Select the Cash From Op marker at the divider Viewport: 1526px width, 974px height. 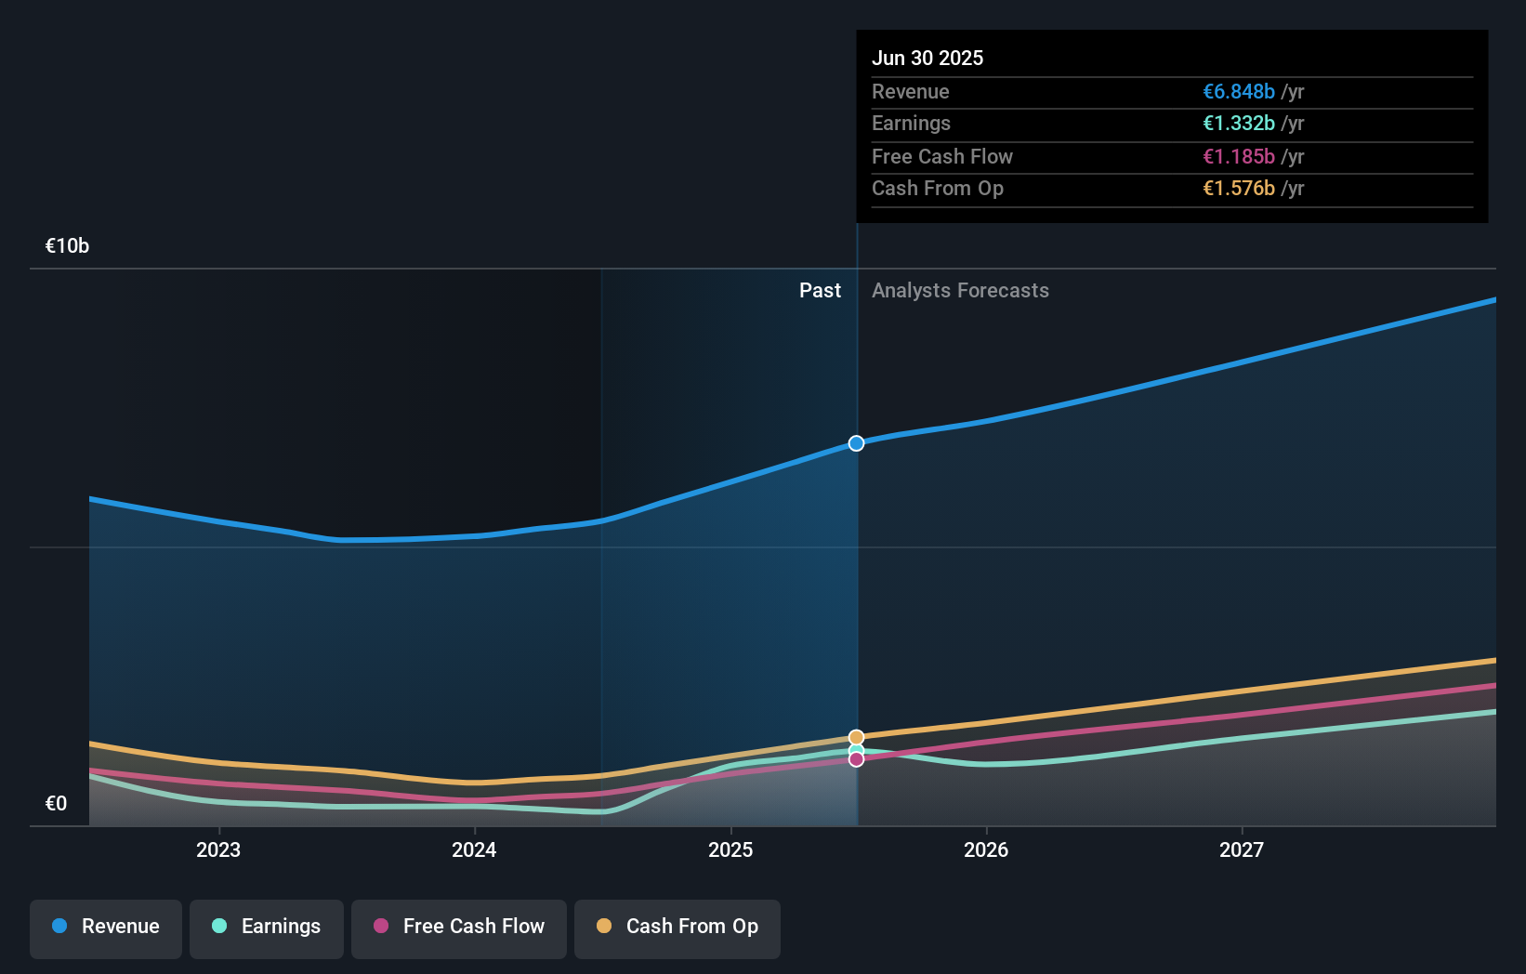855,736
